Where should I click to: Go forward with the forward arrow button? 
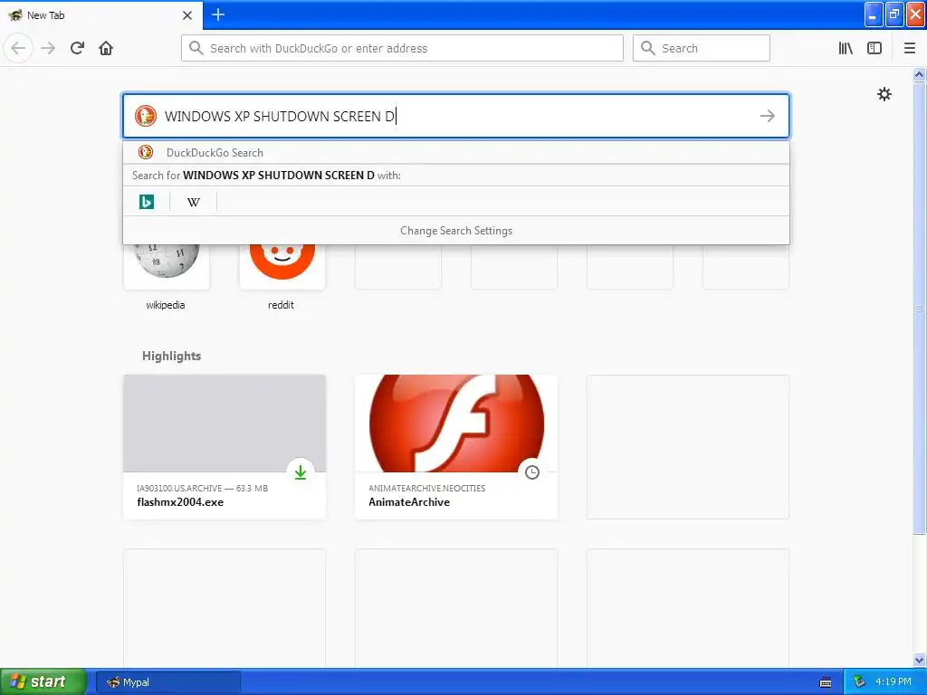click(48, 48)
